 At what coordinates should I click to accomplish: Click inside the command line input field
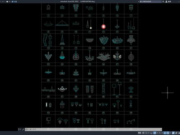pos(95,129)
